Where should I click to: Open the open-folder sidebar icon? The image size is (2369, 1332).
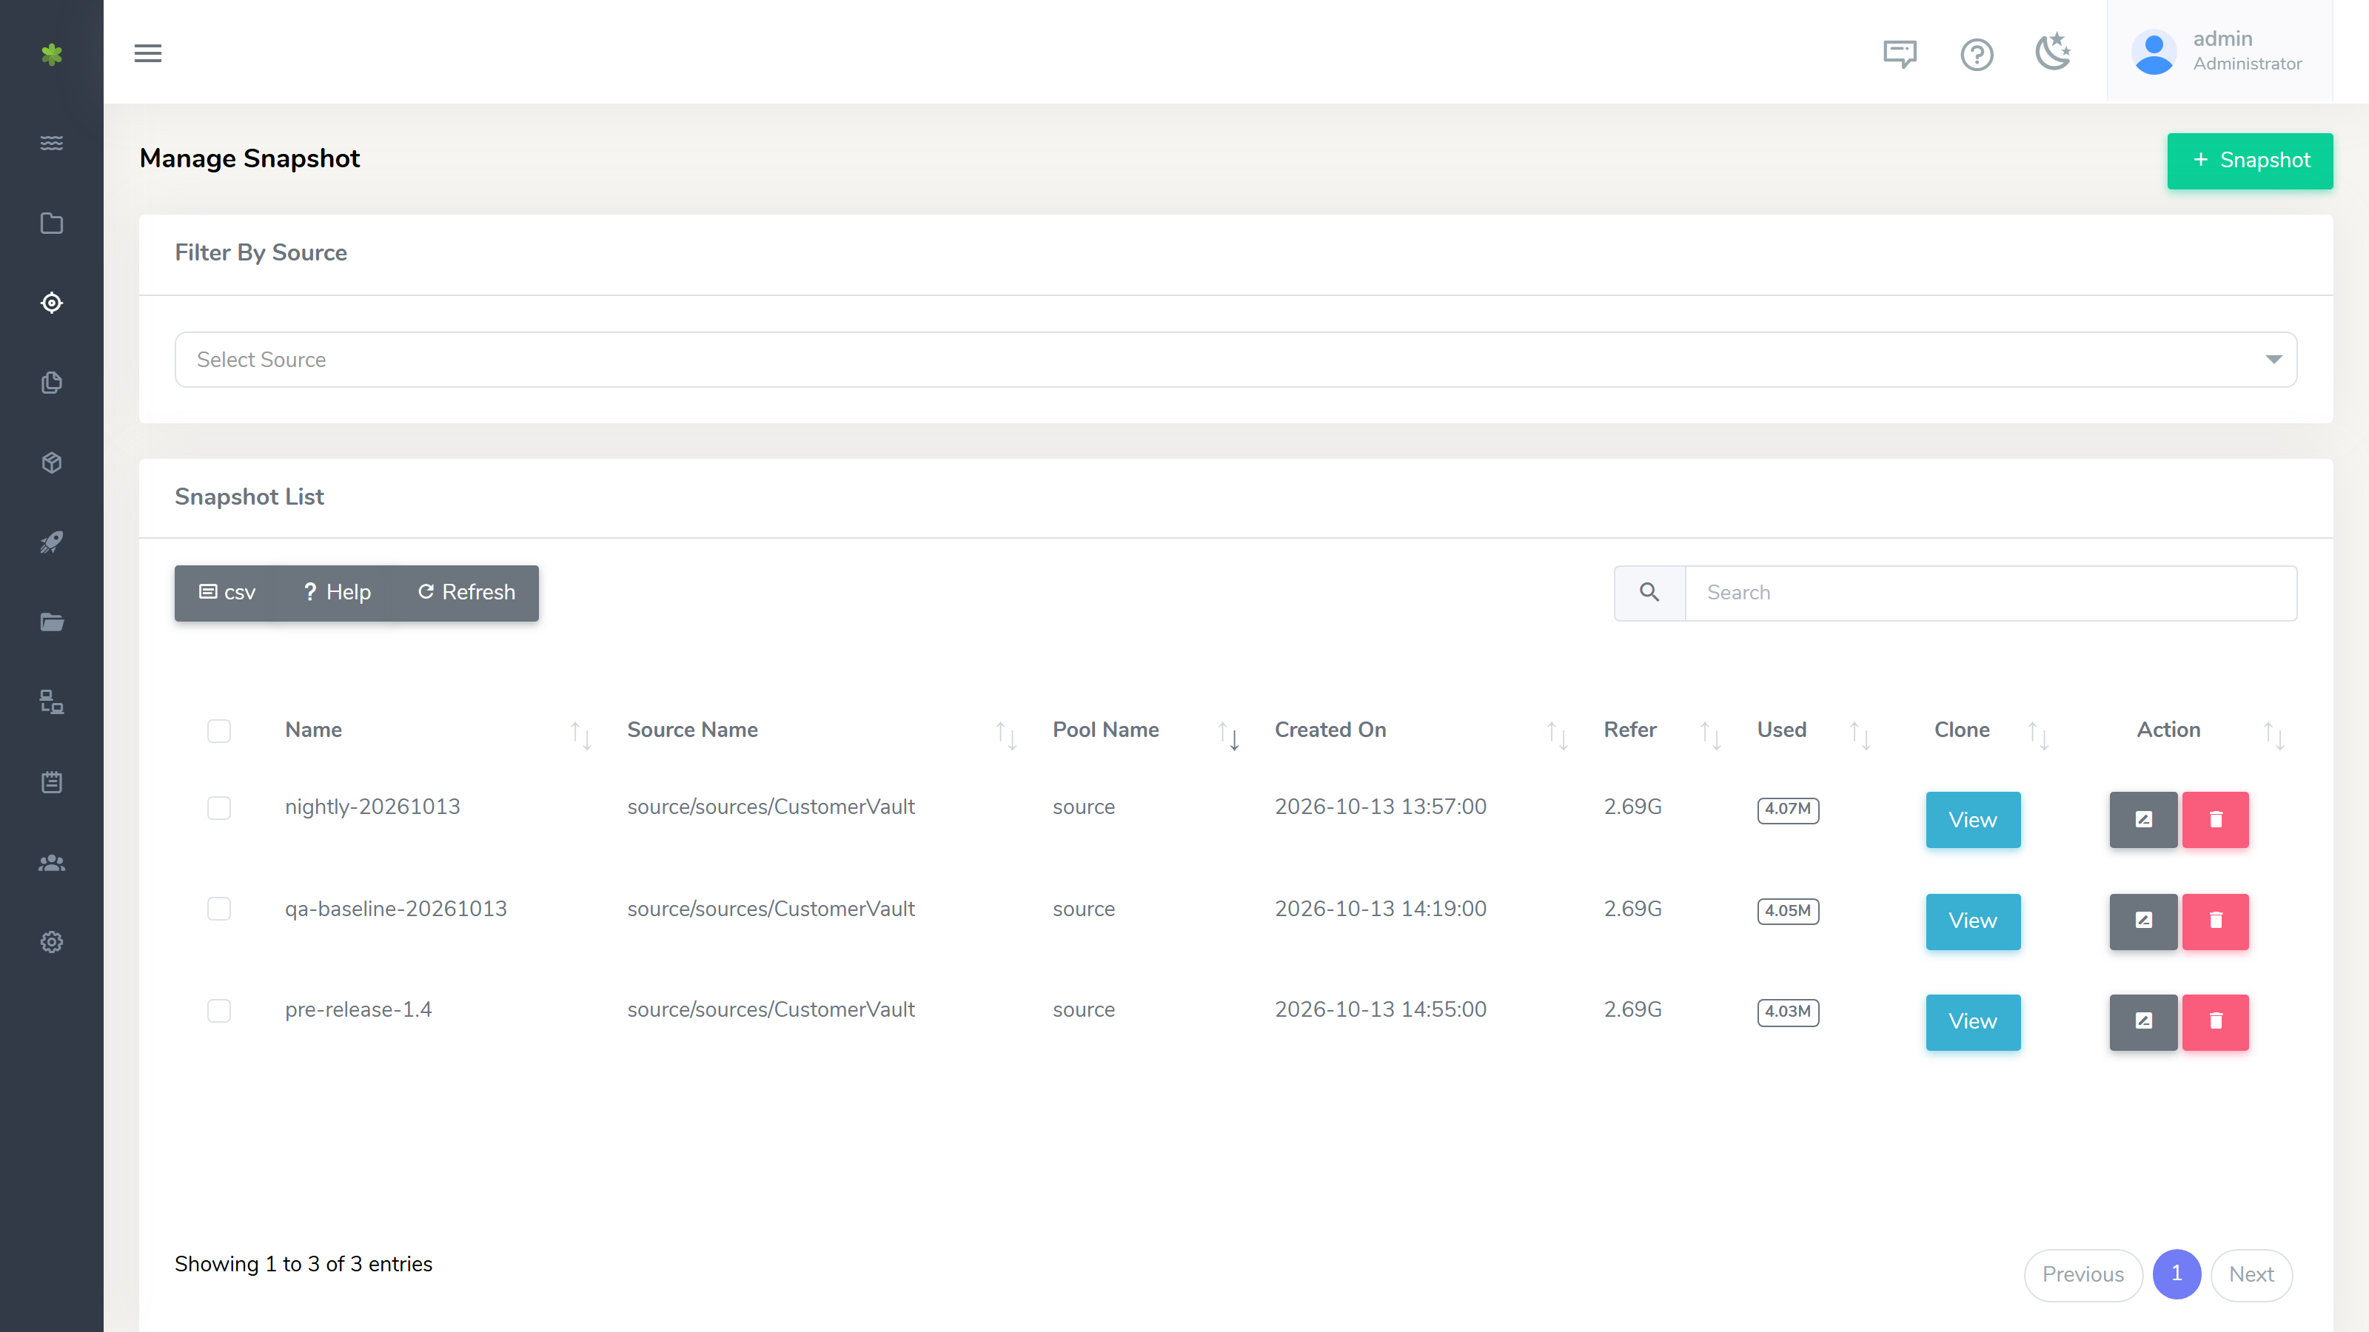52,622
